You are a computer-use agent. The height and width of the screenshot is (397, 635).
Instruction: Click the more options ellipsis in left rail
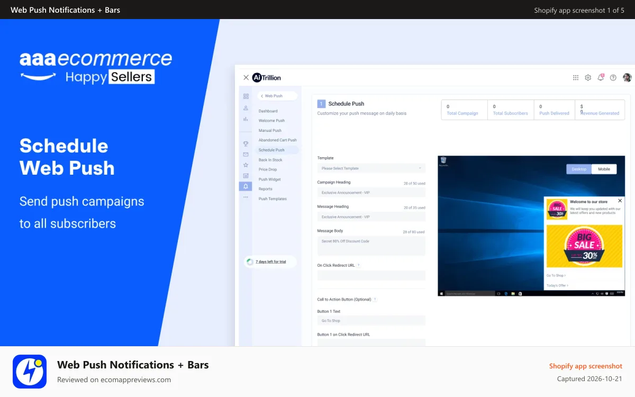tap(246, 197)
